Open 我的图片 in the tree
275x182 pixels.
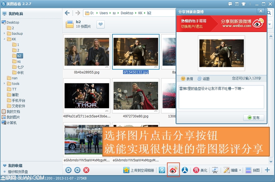point(11,117)
